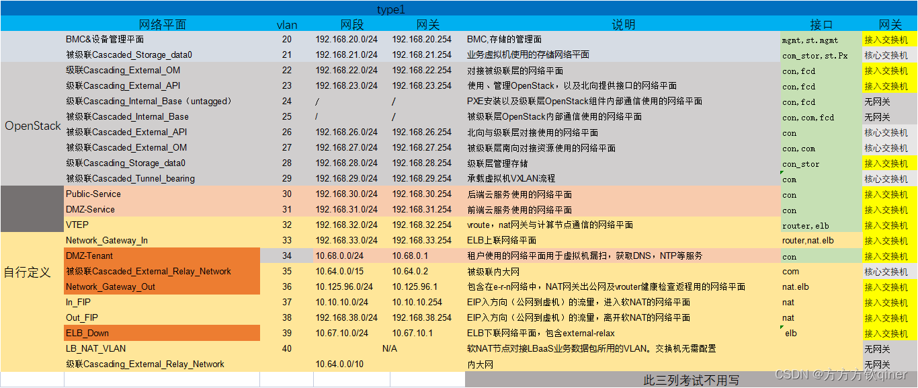
Task: Select gateway 10.10.10.254
Action: (427, 303)
